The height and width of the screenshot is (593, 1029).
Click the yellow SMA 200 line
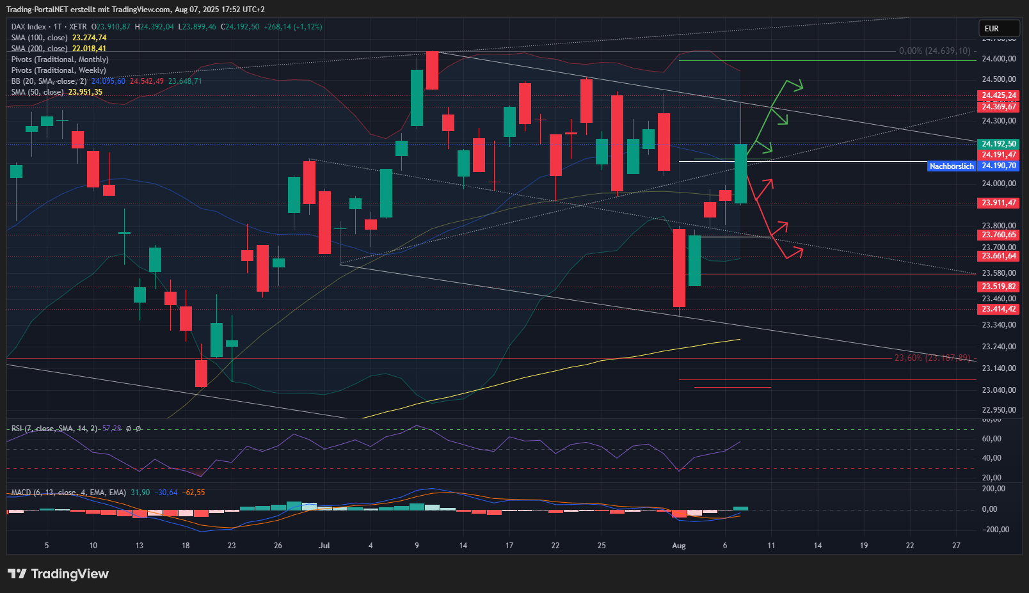(x=576, y=367)
